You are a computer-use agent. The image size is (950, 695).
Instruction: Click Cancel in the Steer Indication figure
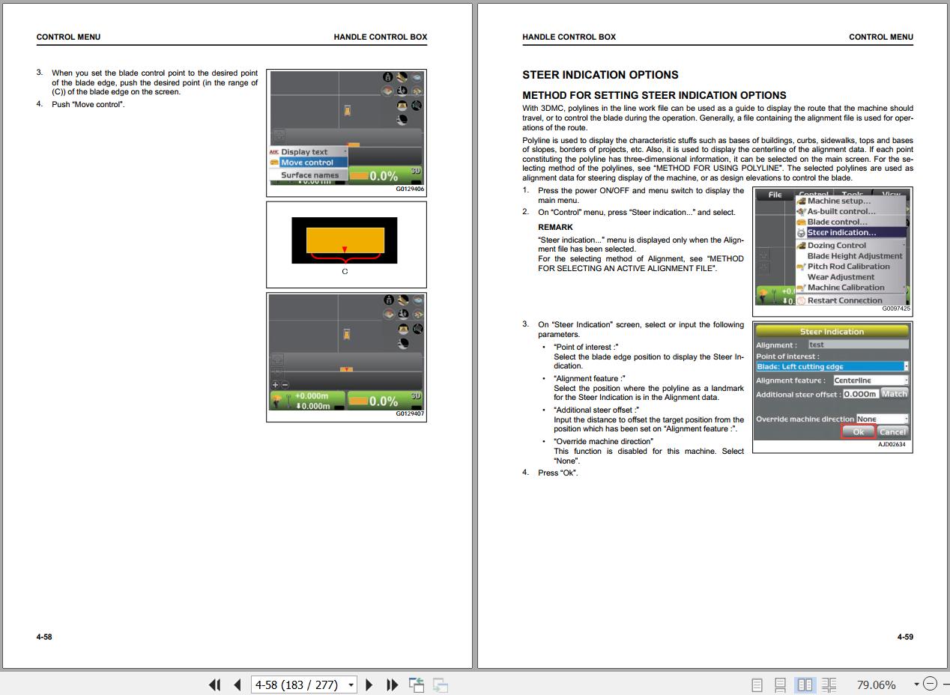point(892,432)
